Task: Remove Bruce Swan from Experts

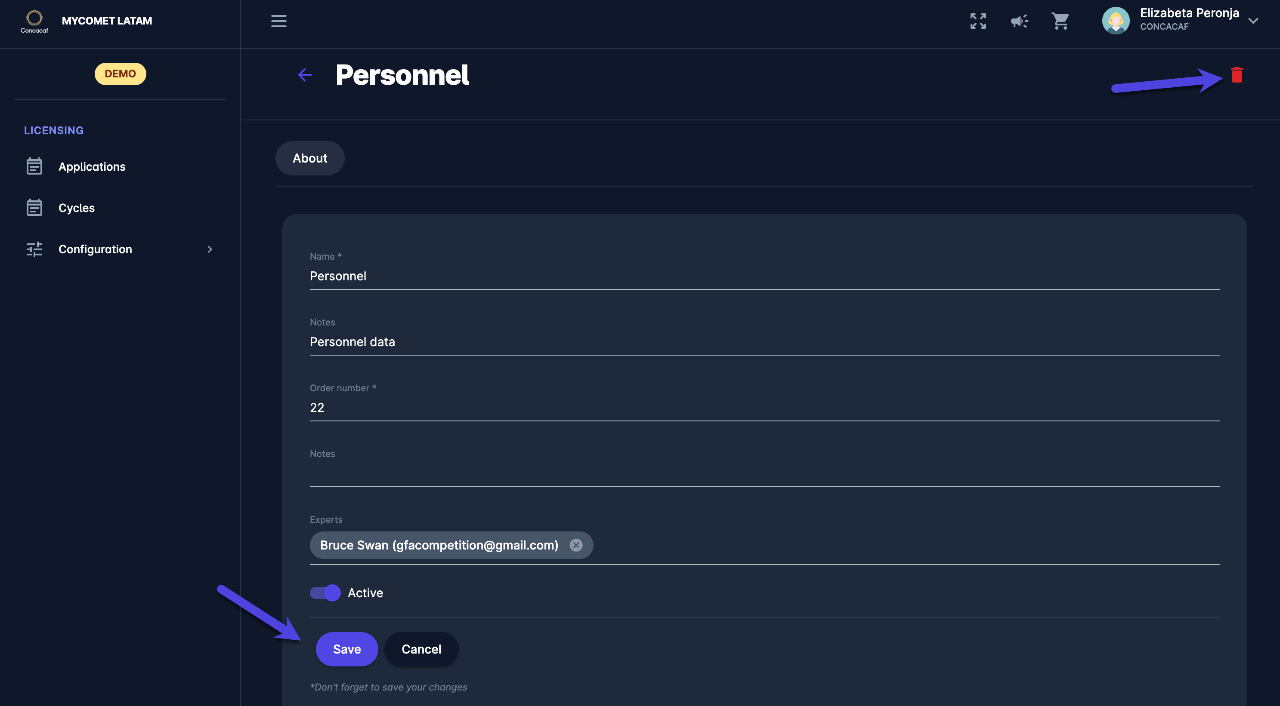Action: pos(576,545)
